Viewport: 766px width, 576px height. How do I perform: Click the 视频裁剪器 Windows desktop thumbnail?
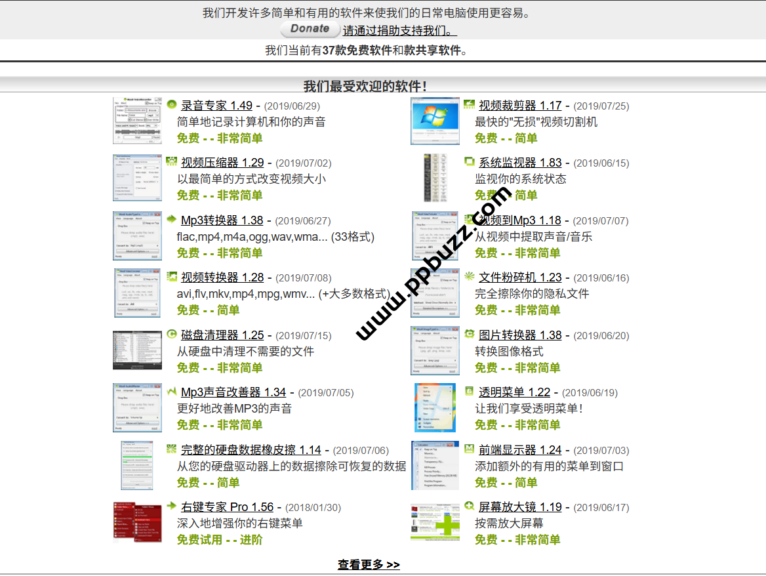pos(435,121)
